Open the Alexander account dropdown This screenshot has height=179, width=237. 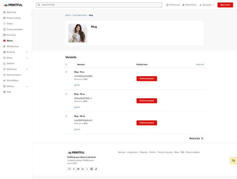[207, 5]
